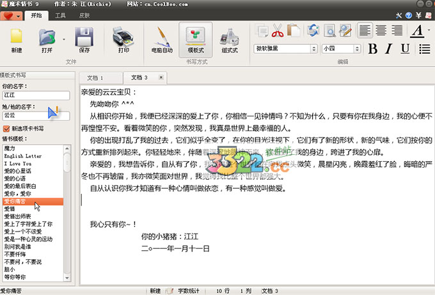This screenshot has width=435, height=295.
Task: Click the yen ¥ icon
Action: coord(418,15)
